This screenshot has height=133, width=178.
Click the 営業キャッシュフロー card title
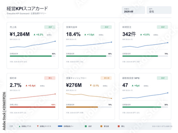[76, 78]
